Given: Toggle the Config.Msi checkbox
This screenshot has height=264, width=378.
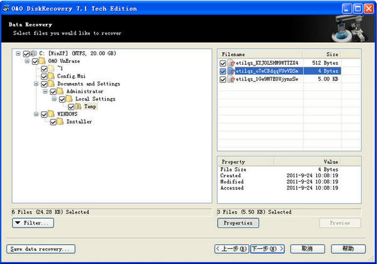Looking at the screenshot, I should 44,77.
